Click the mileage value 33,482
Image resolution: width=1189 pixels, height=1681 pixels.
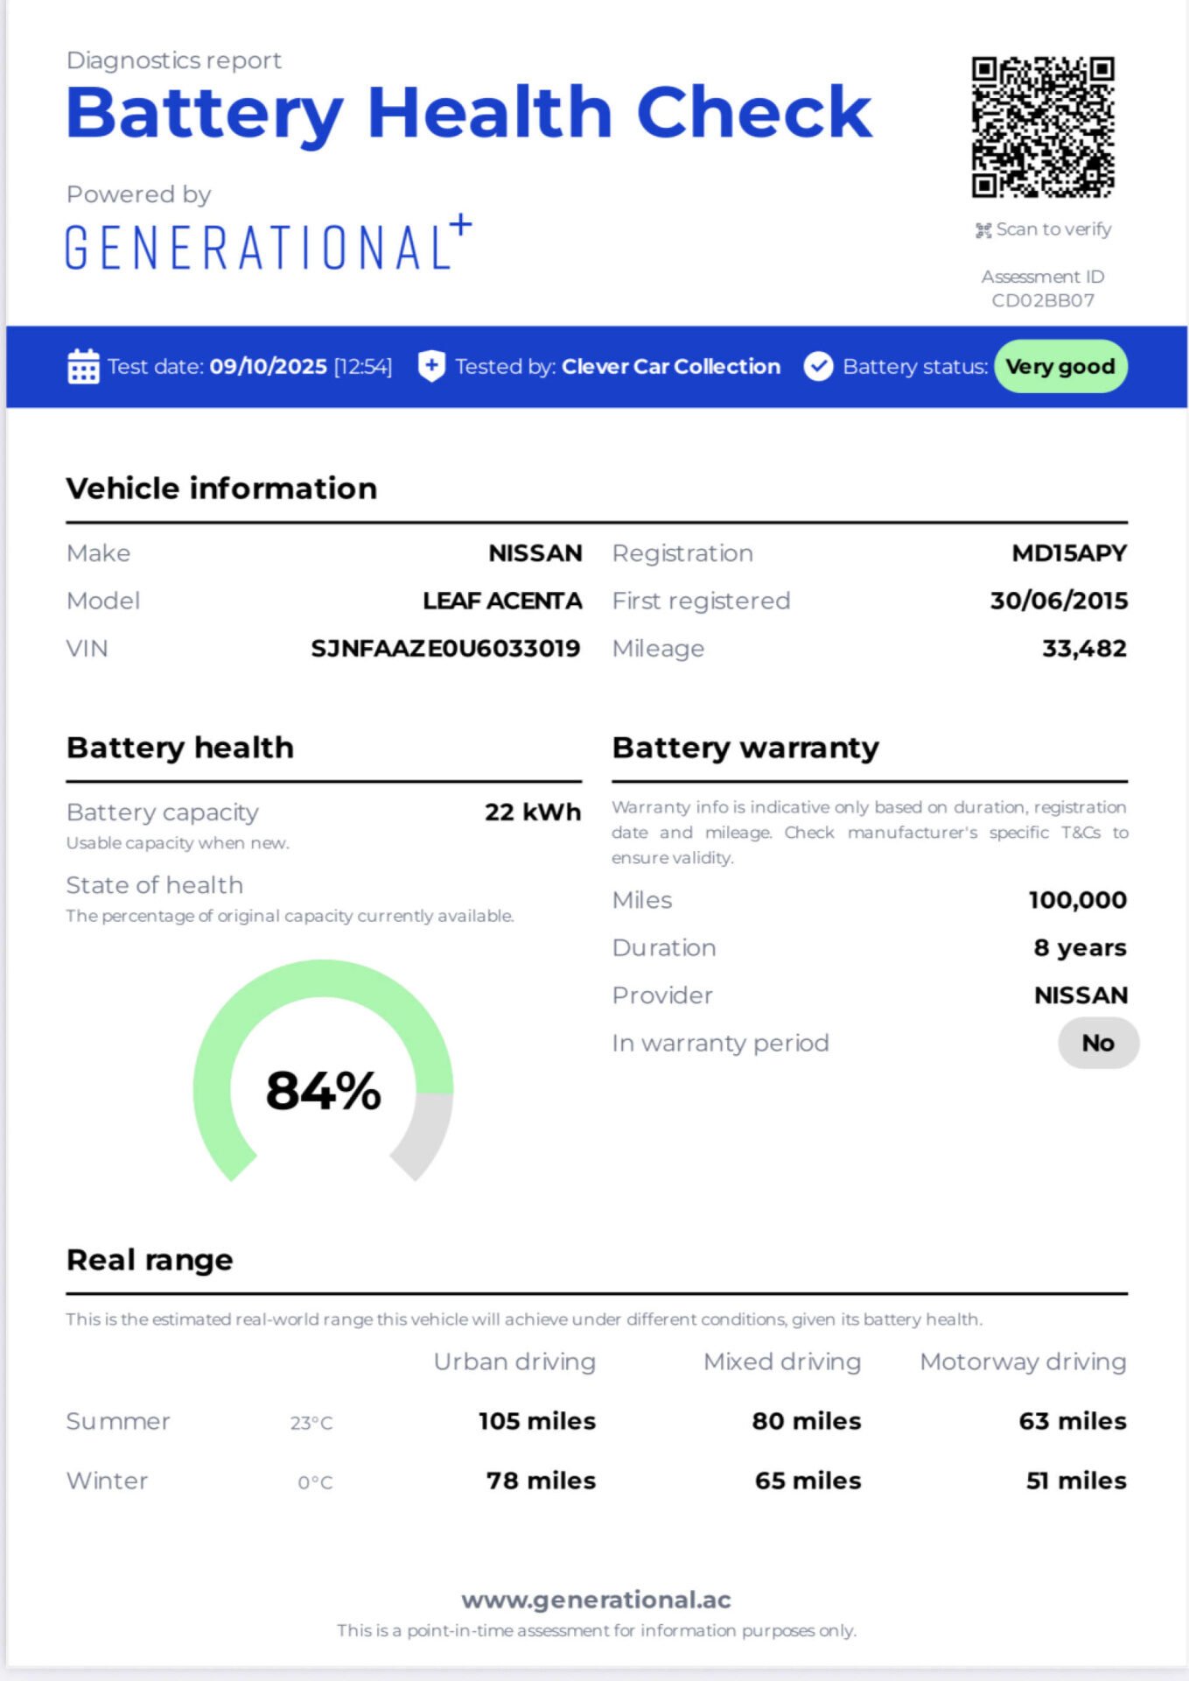point(1084,649)
